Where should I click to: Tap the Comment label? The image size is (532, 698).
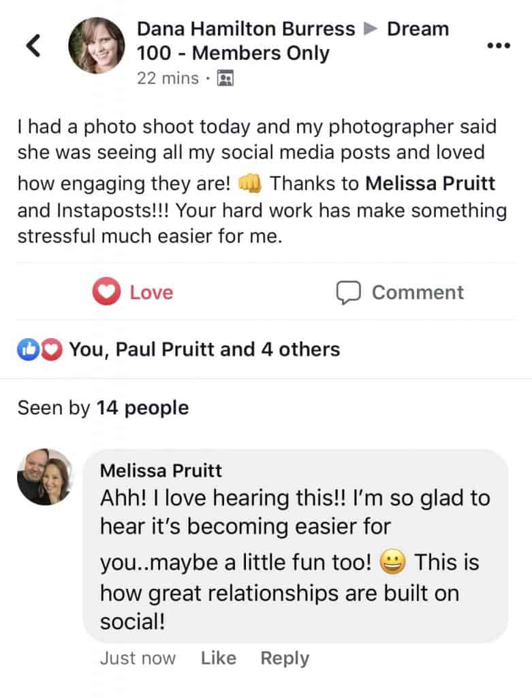tap(418, 292)
